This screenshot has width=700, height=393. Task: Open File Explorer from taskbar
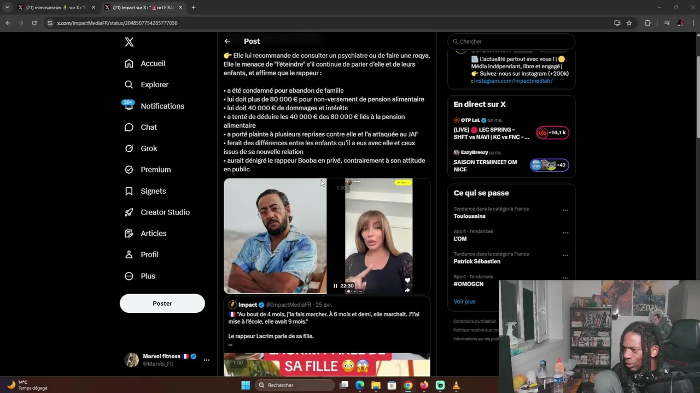(x=376, y=385)
